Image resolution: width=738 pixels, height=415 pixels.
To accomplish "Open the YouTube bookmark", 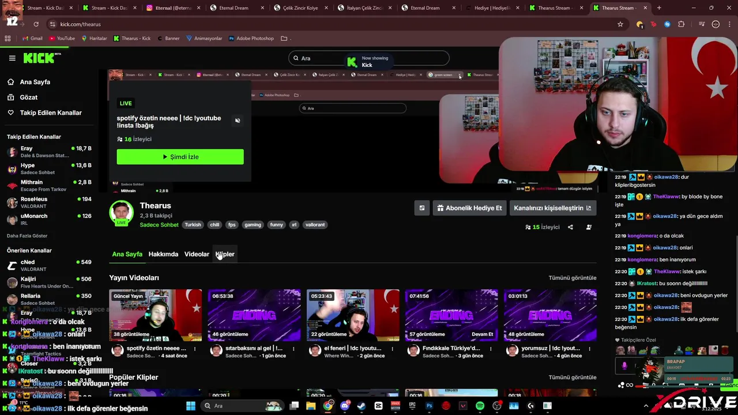I will coord(62,39).
